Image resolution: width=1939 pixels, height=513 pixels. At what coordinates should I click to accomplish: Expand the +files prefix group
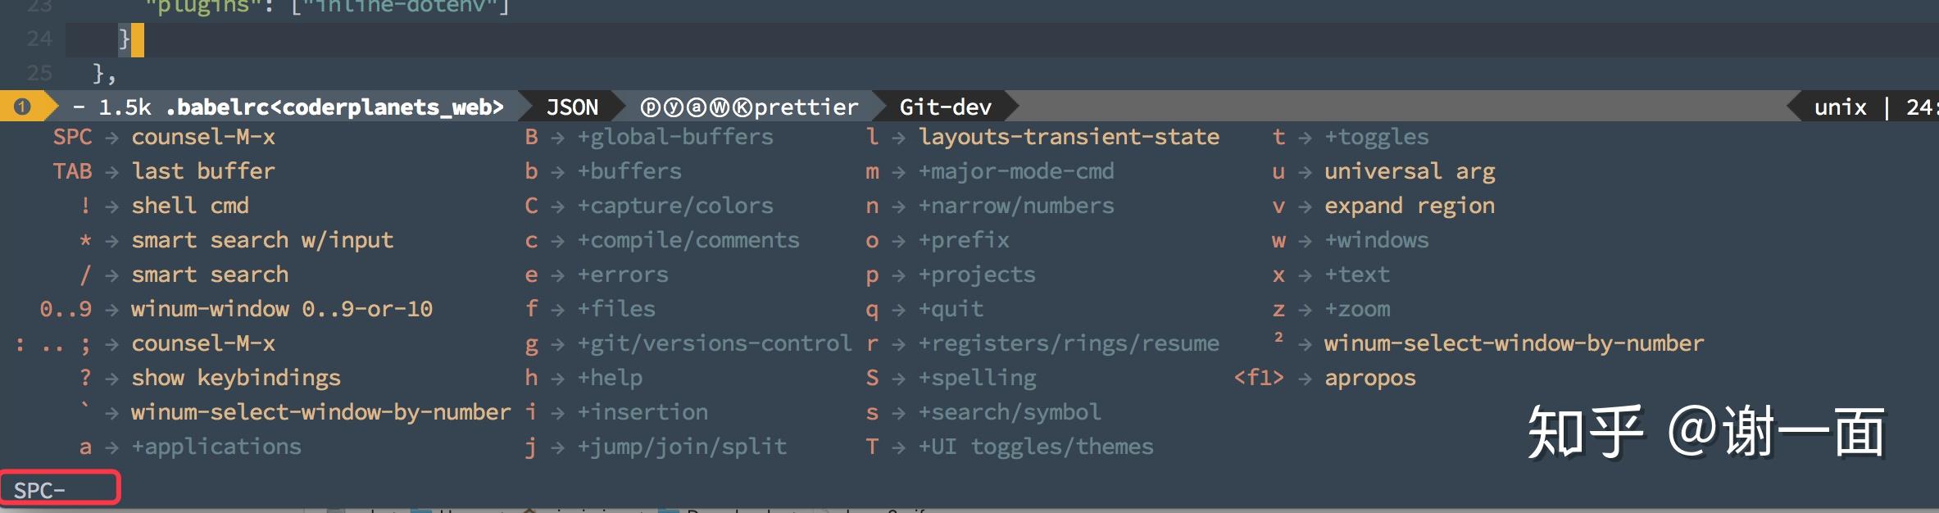click(x=616, y=309)
